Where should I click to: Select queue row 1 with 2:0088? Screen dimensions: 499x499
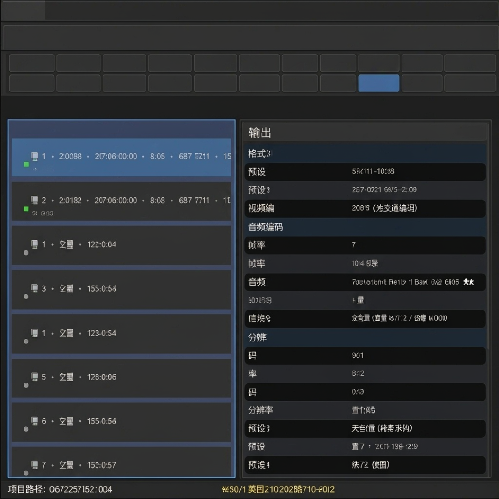click(121, 157)
